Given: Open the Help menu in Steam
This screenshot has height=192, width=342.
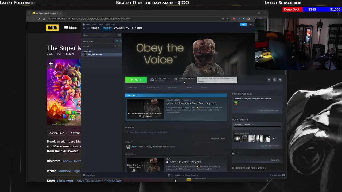Looking at the screenshot, I should tap(114, 25).
